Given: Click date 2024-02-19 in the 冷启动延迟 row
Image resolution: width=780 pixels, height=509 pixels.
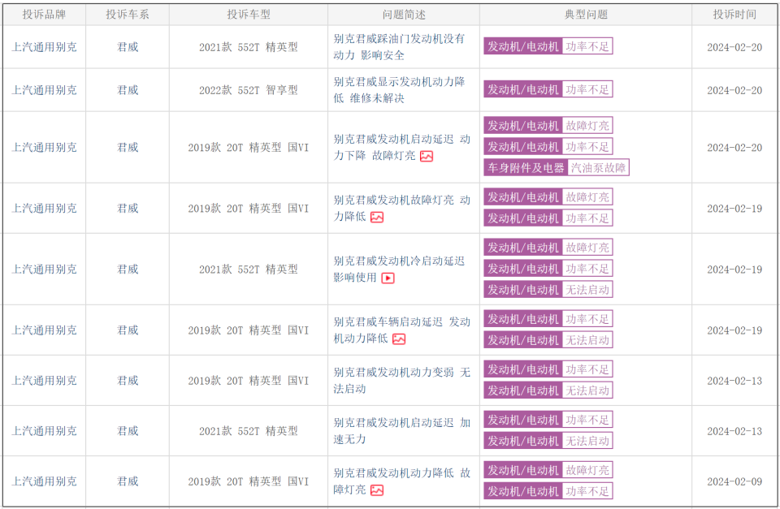Looking at the screenshot, I should pyautogui.click(x=734, y=270).
